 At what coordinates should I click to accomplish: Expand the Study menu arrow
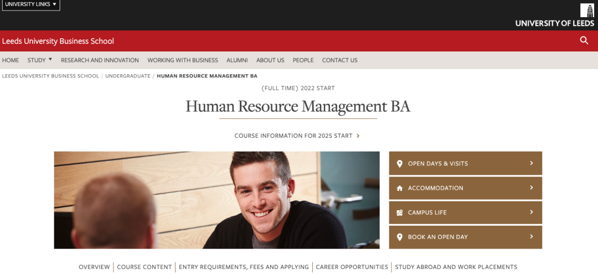[50, 59]
